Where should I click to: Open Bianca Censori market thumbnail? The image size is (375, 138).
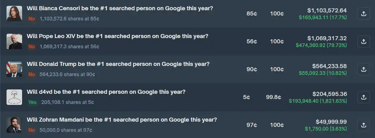coord(14,14)
